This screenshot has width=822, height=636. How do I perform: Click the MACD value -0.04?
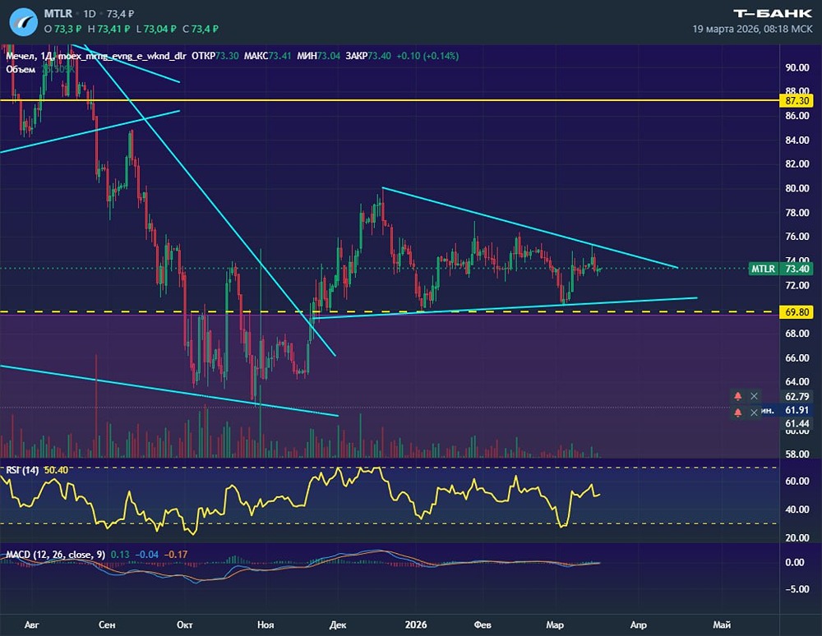147,555
